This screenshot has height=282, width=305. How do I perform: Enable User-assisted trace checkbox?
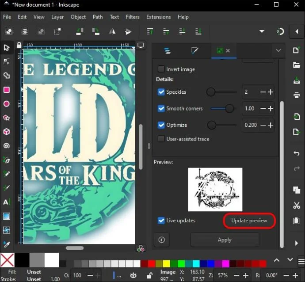tap(161, 139)
